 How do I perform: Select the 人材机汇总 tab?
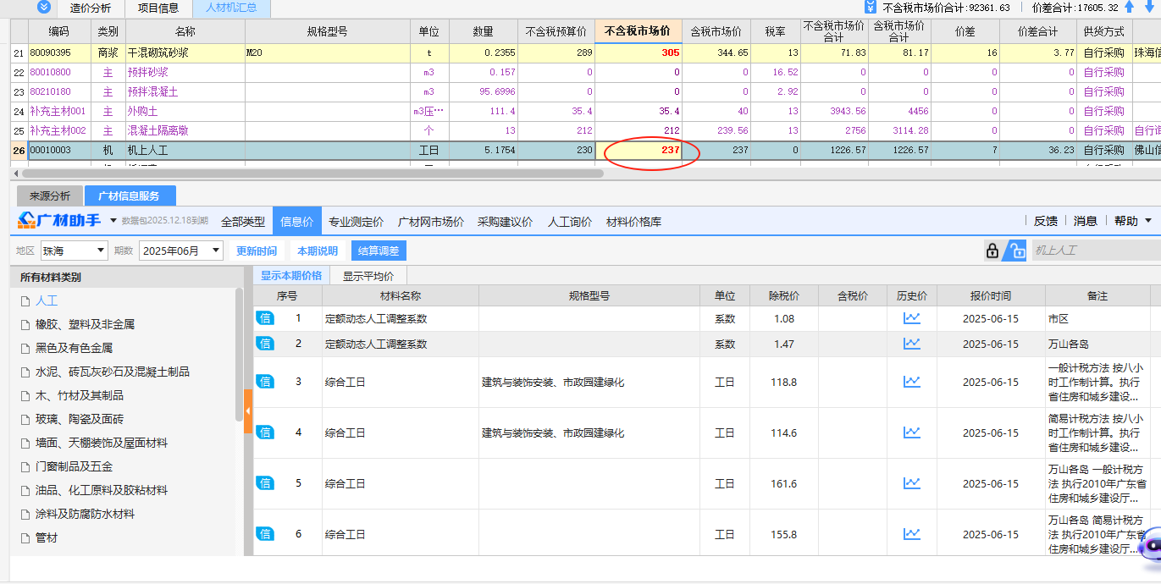point(231,8)
